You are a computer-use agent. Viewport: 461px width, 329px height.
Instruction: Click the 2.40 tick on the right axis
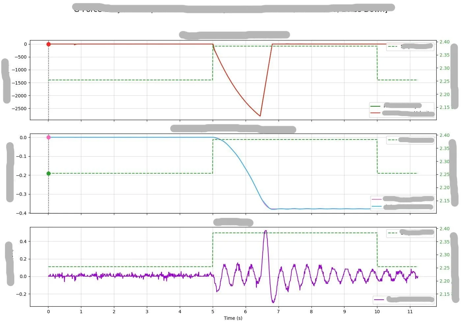click(444, 42)
